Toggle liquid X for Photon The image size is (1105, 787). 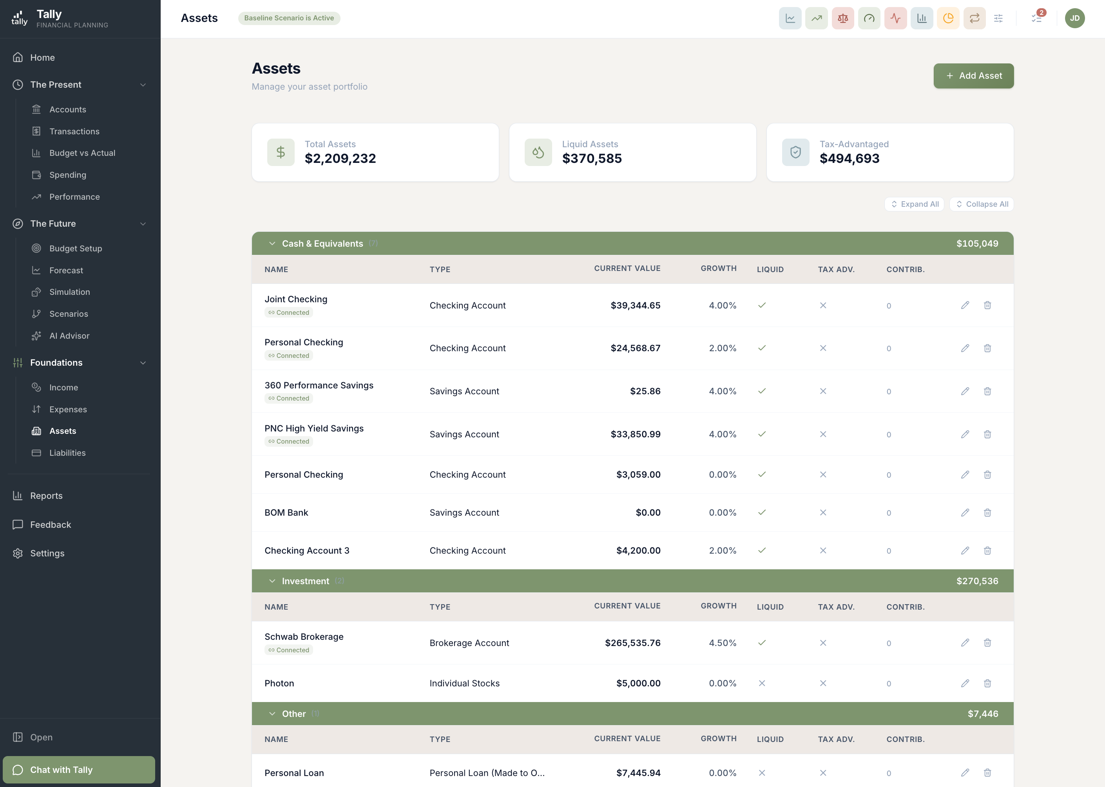point(762,683)
